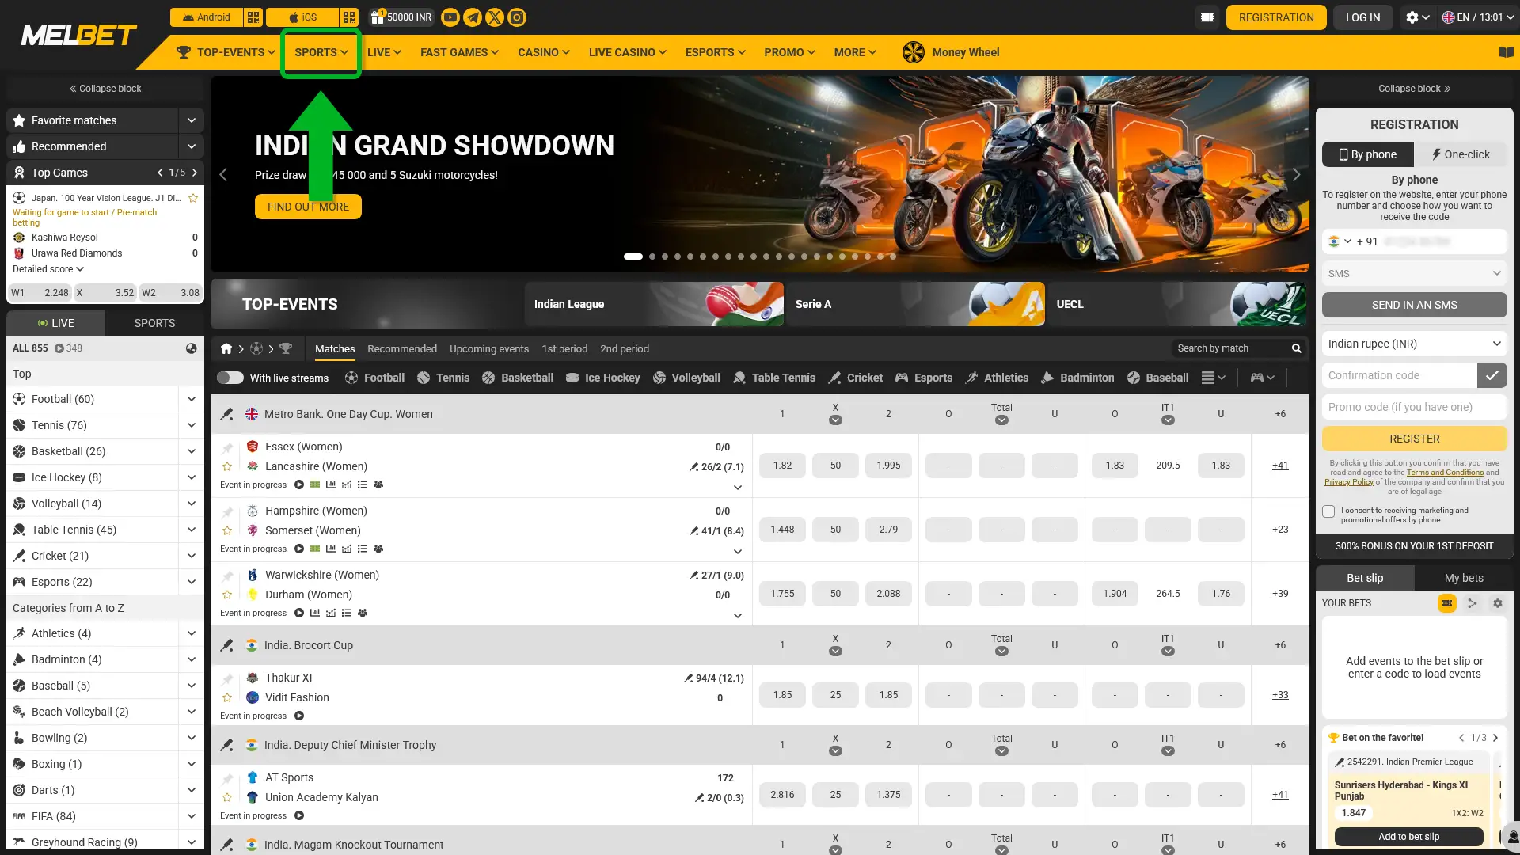1520x855 pixels.
Task: Click Add to bet slip button
Action: click(1409, 837)
